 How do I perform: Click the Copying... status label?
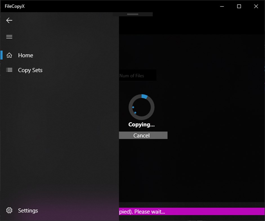141,124
